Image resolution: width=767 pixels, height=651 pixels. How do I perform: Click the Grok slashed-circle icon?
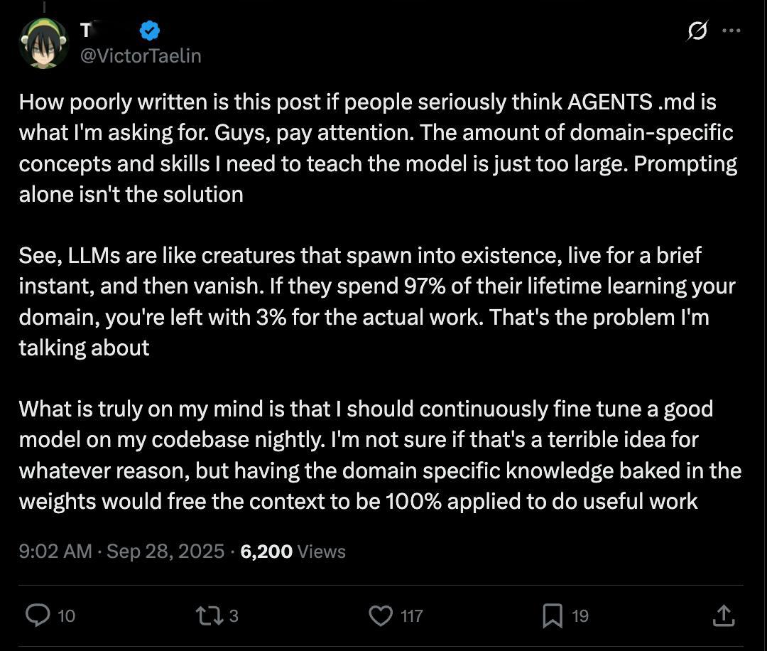point(697,31)
